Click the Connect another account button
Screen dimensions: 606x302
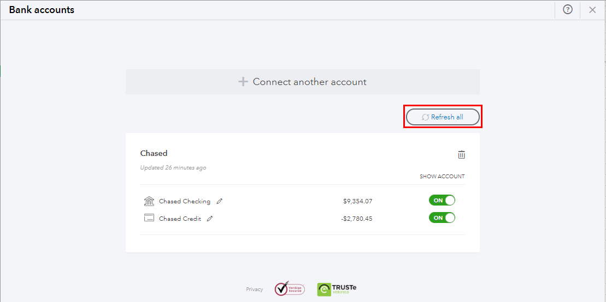tap(303, 82)
